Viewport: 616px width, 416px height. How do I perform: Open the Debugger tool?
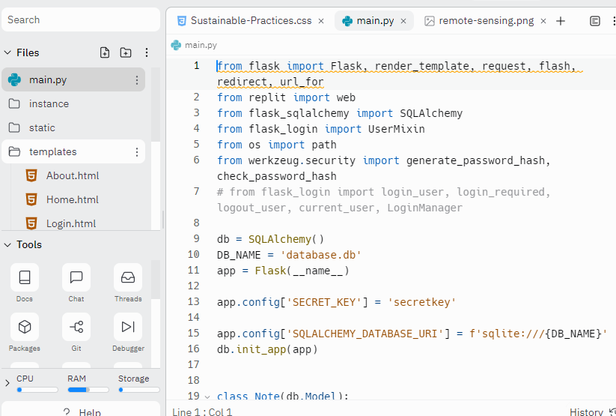pyautogui.click(x=128, y=333)
